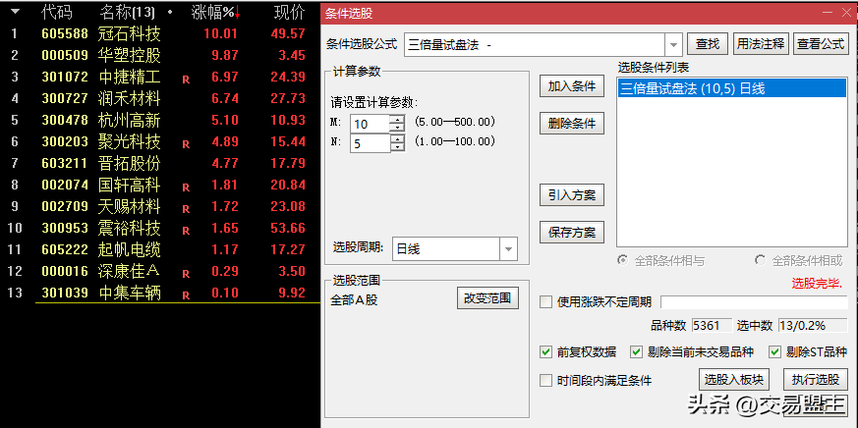Import scheme via 引入方案 button

572,195
